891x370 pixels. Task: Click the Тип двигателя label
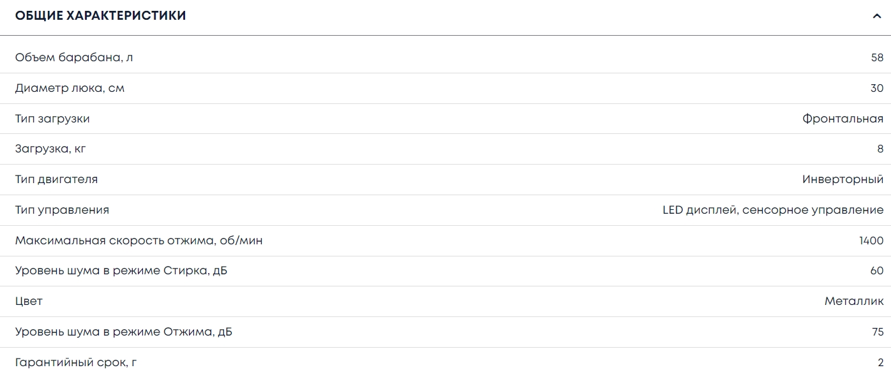[x=56, y=179]
